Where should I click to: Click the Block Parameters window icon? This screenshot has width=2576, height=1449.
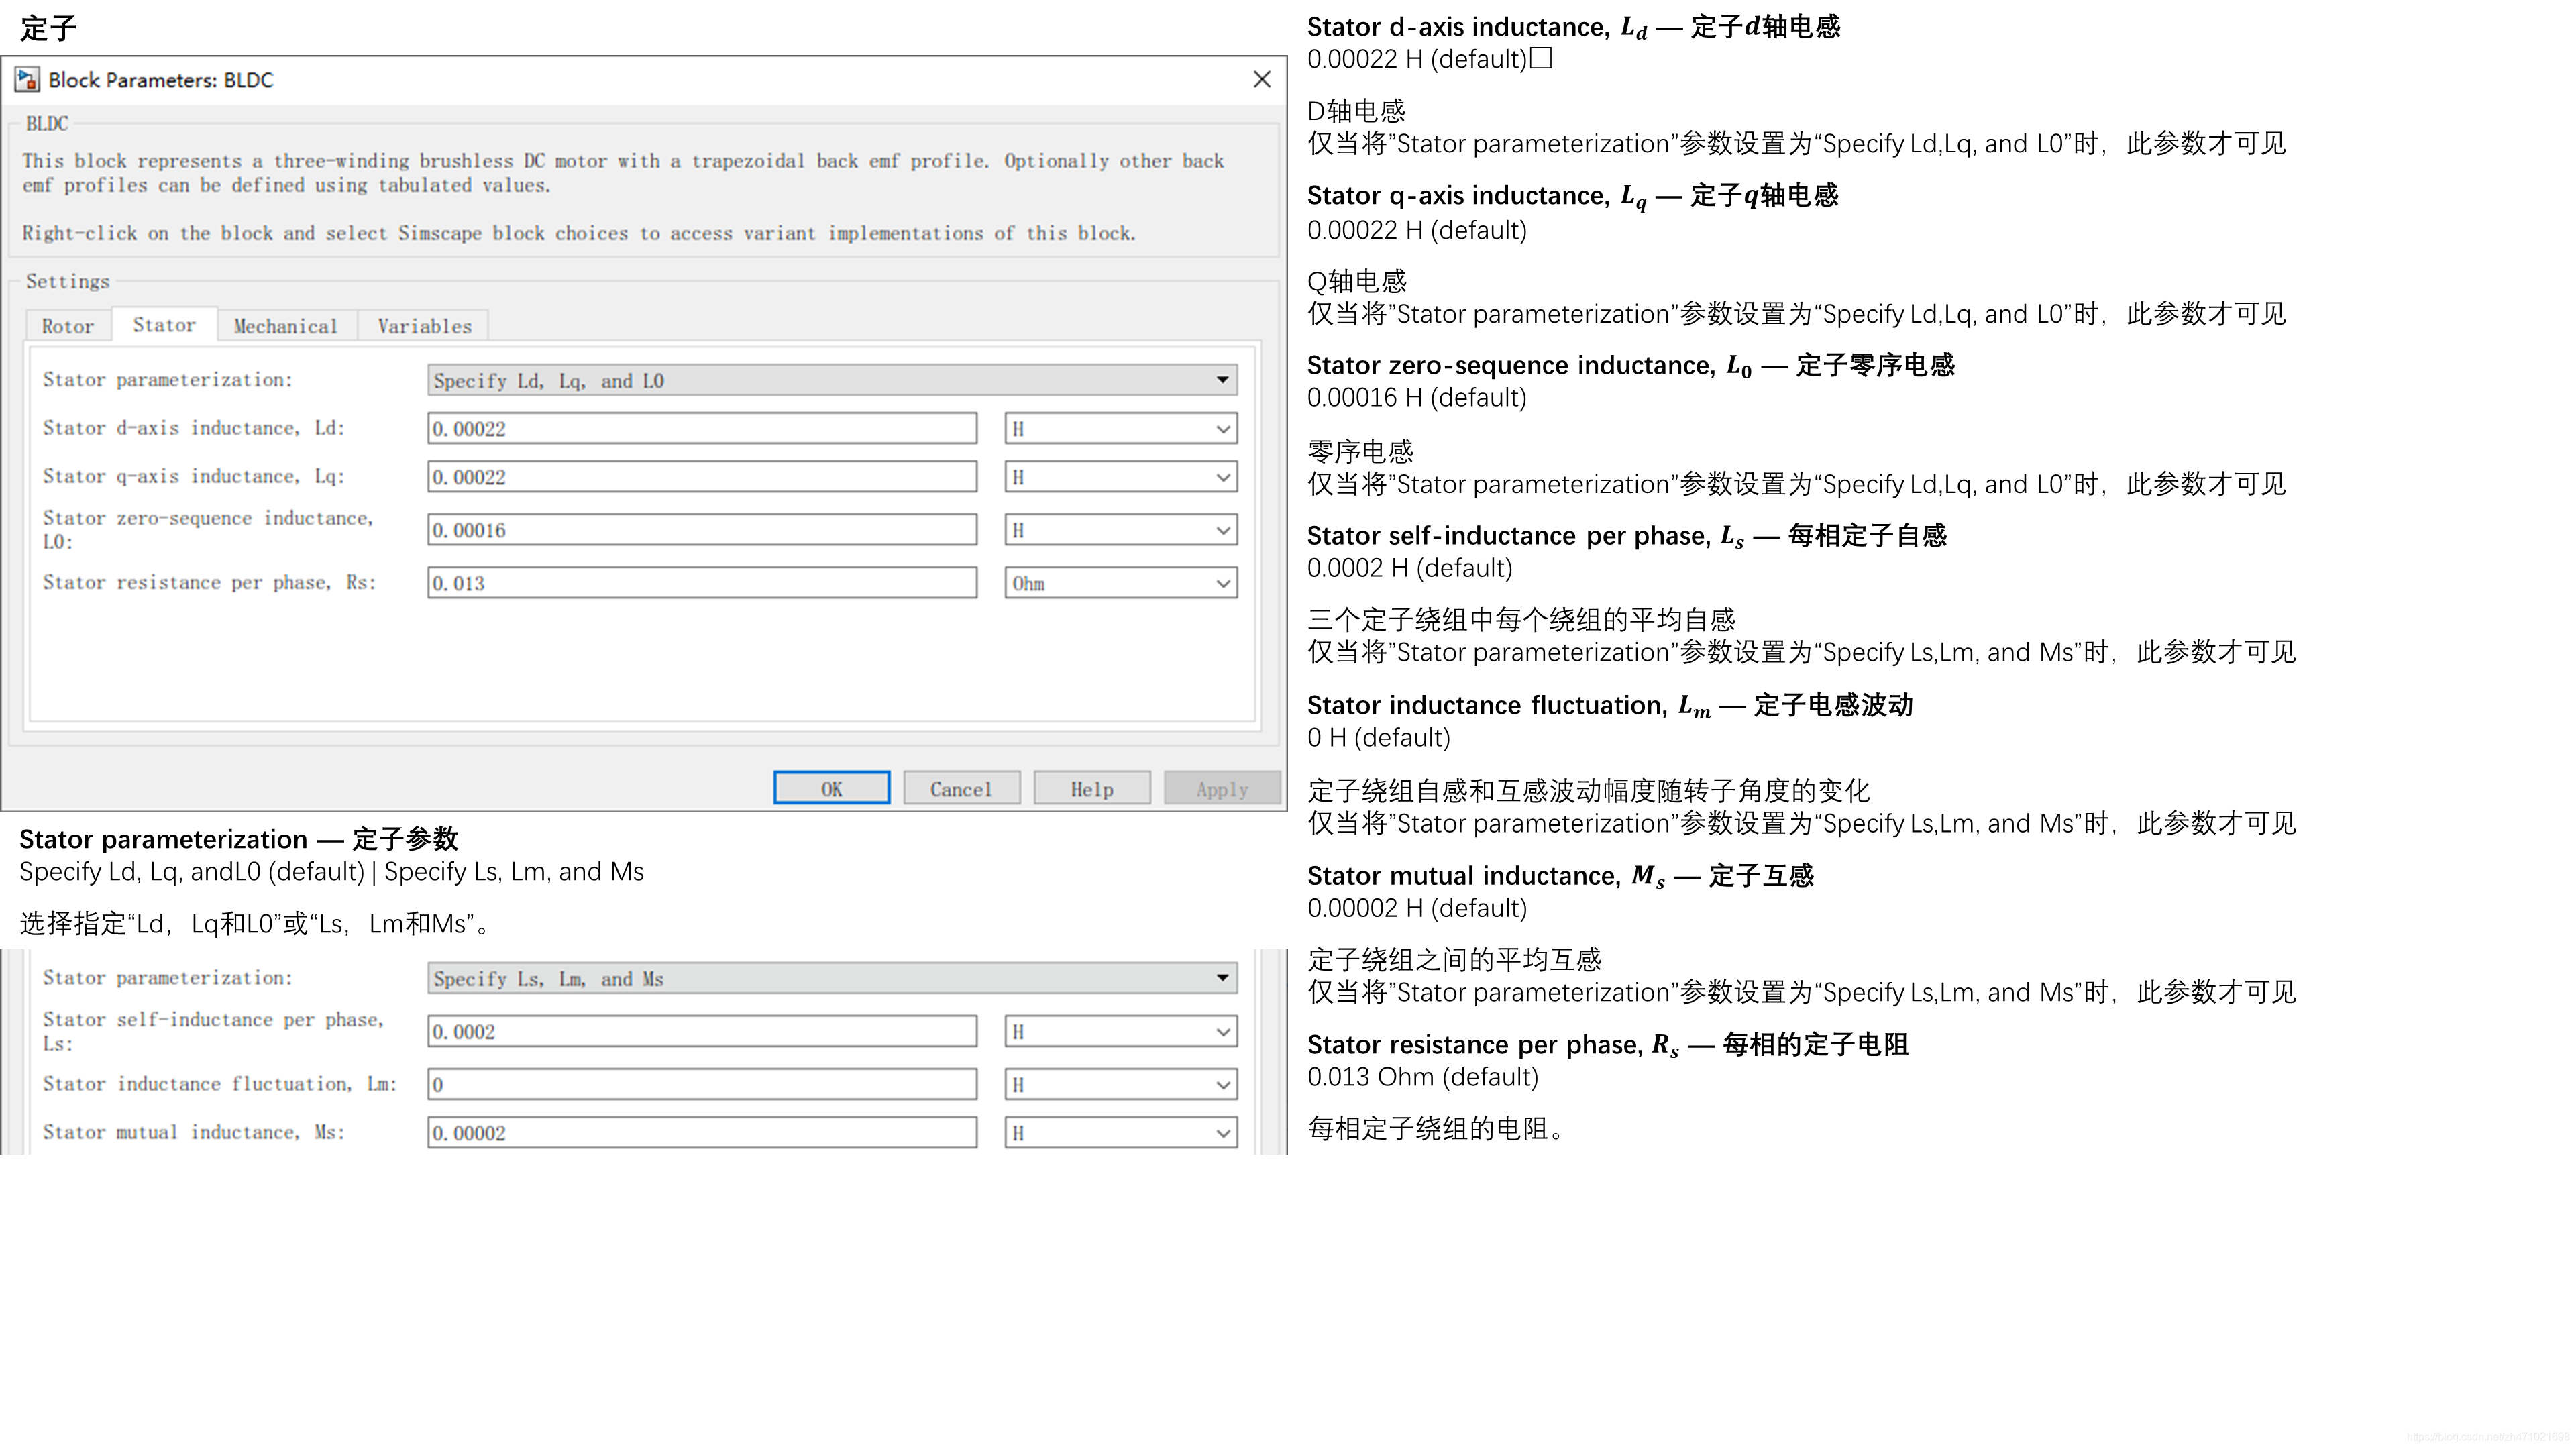(x=27, y=80)
